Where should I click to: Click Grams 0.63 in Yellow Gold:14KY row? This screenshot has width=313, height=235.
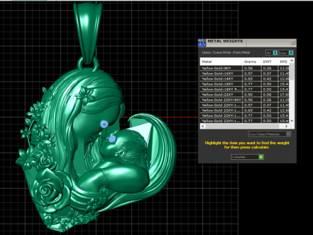coord(252,79)
